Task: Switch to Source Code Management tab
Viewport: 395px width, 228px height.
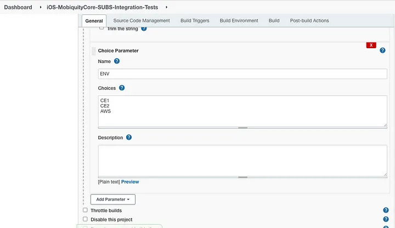Action: pos(142,21)
